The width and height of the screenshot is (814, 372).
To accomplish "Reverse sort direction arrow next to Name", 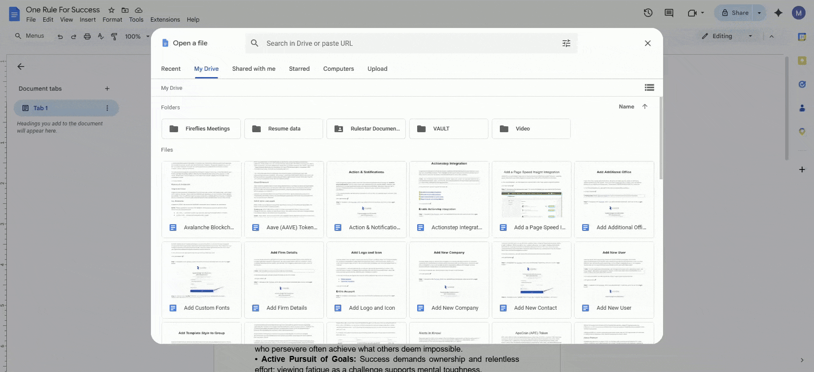I will [645, 106].
